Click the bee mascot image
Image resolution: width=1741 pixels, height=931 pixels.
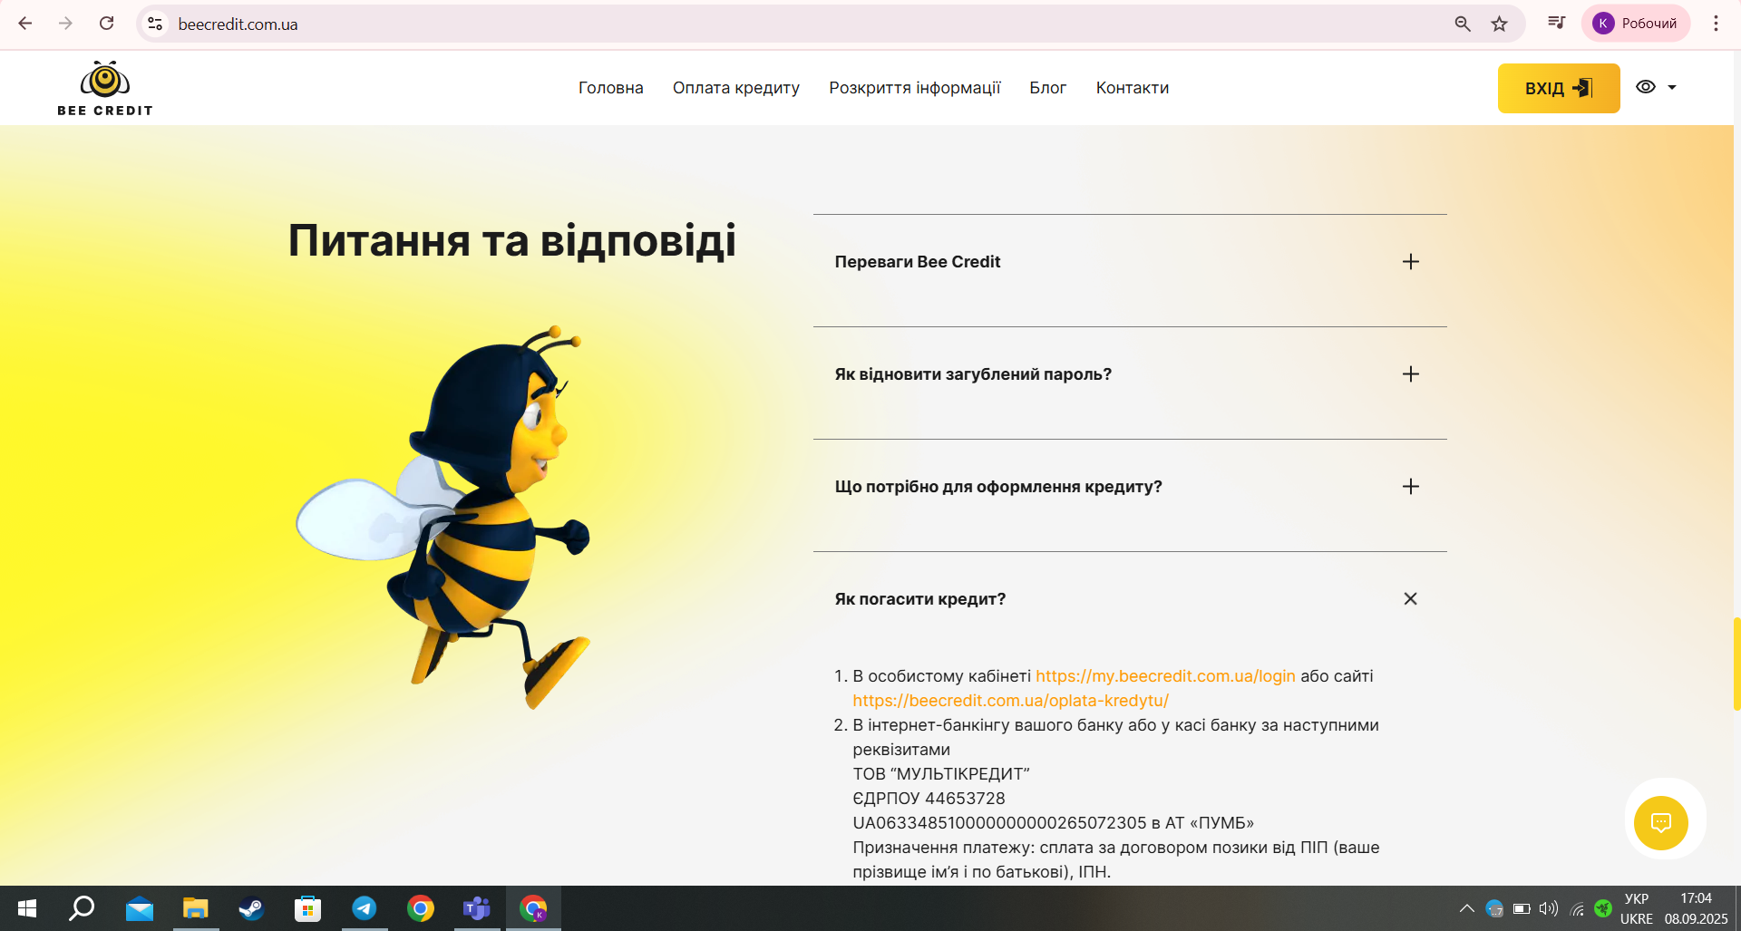(444, 517)
